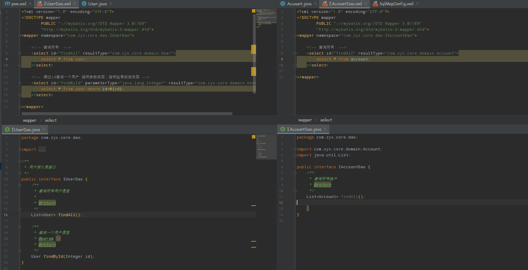Click the XML file icon on IUserDao.xml tab
The height and width of the screenshot is (270, 528).
pyautogui.click(x=40, y=4)
